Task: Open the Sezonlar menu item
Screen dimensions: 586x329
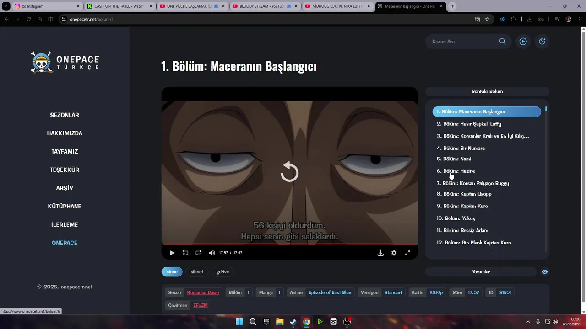Action: pos(65,115)
